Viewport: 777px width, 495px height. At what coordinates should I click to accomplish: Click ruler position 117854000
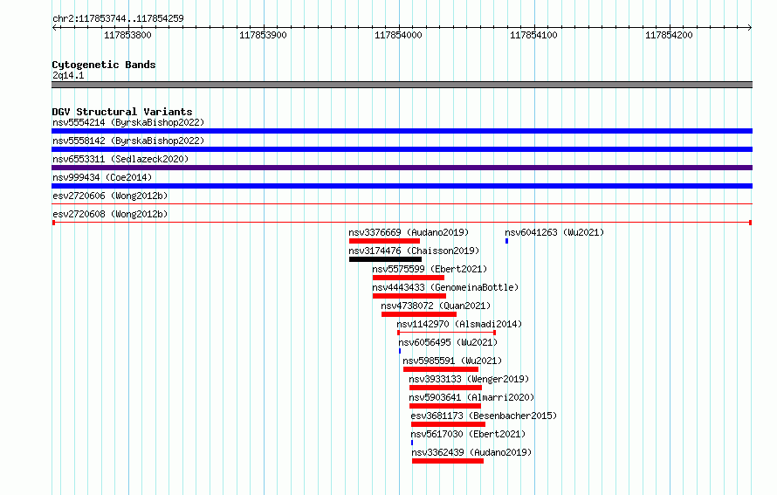point(398,35)
